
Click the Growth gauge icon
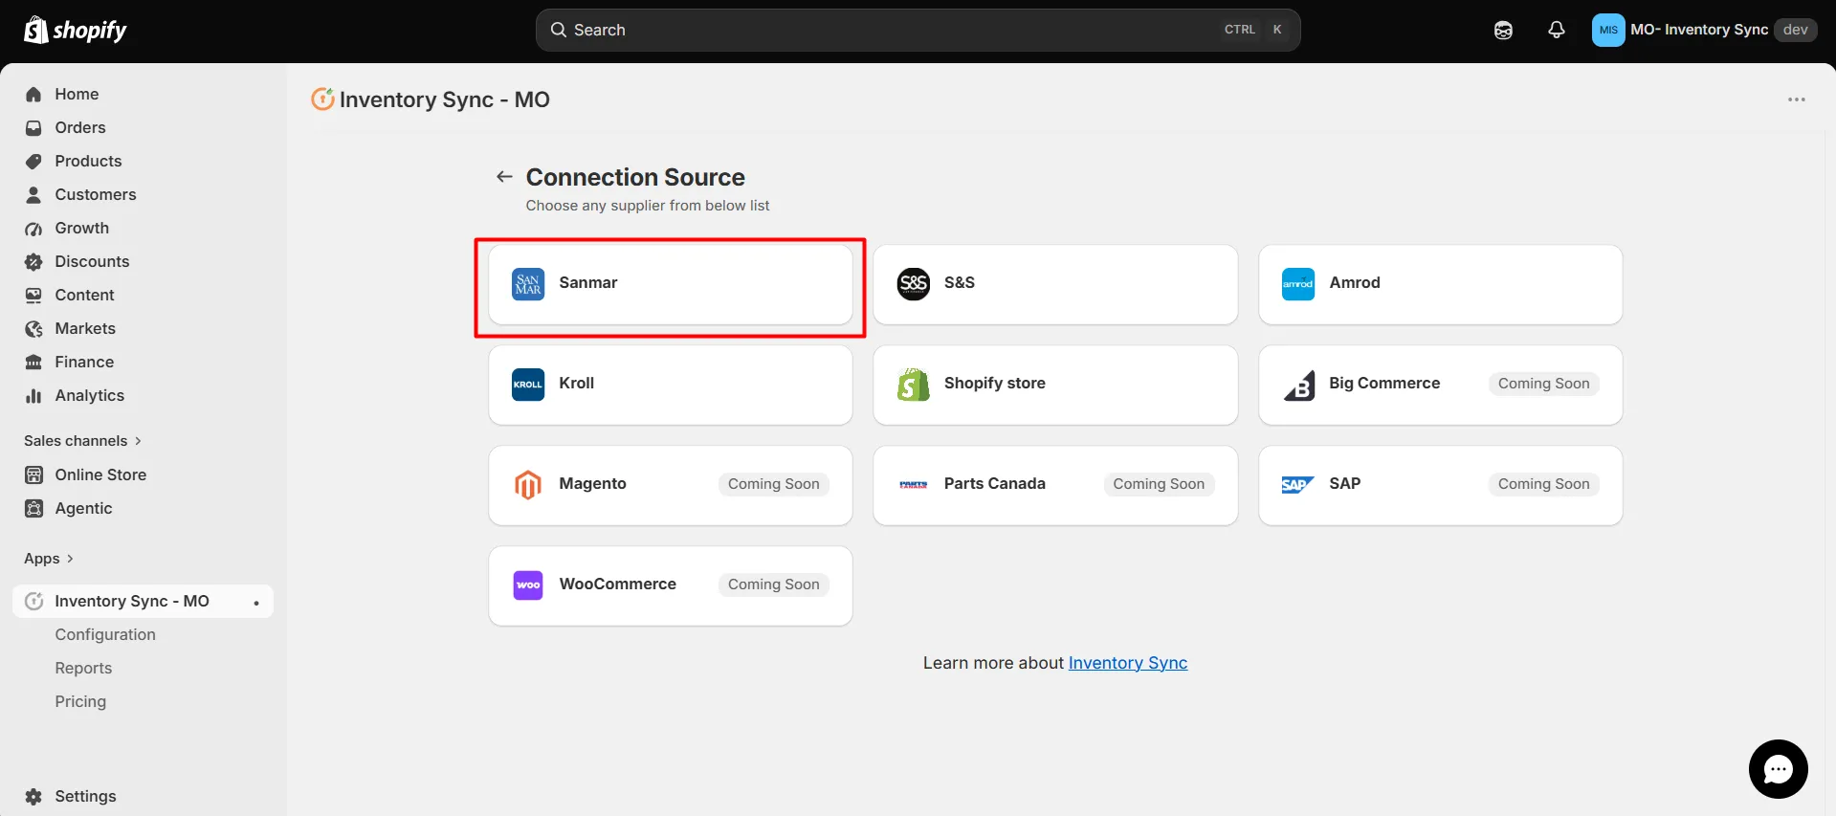33,229
